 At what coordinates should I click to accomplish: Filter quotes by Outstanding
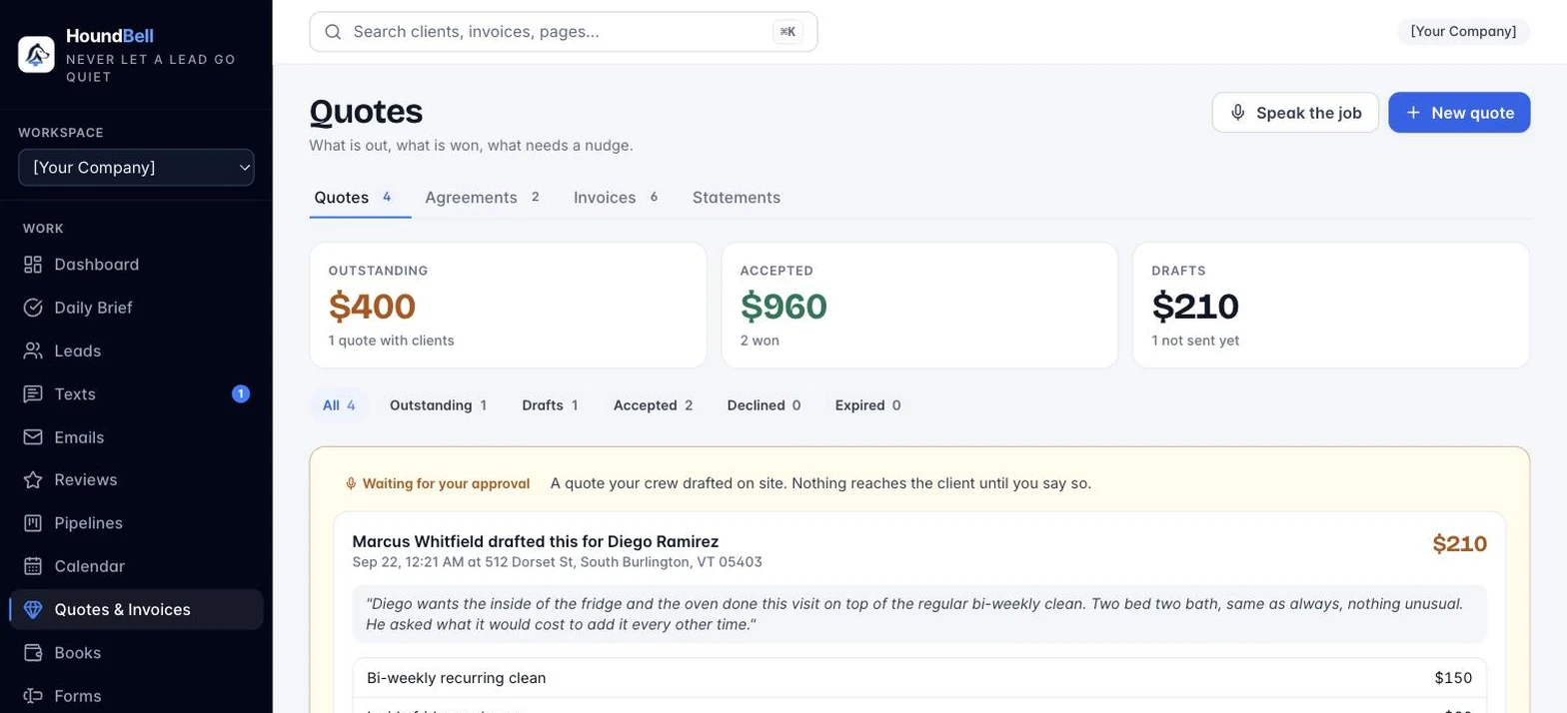click(438, 405)
